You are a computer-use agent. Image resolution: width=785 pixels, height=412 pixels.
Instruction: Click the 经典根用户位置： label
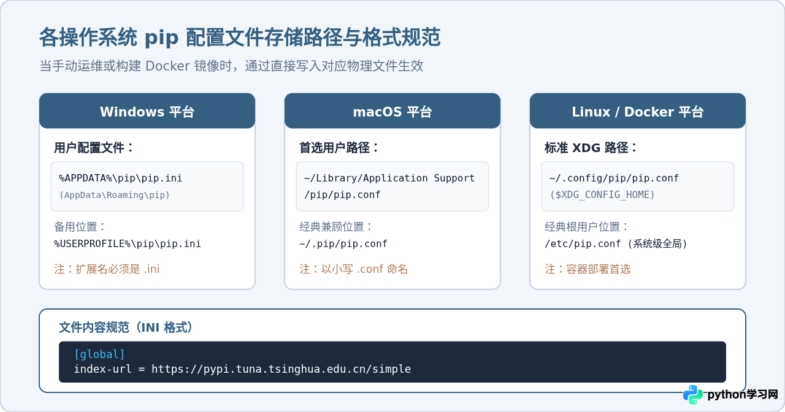[x=587, y=227]
